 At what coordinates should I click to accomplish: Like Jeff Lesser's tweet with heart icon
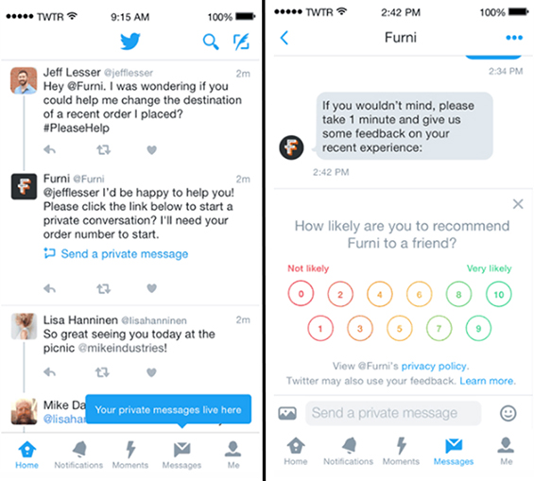click(151, 149)
